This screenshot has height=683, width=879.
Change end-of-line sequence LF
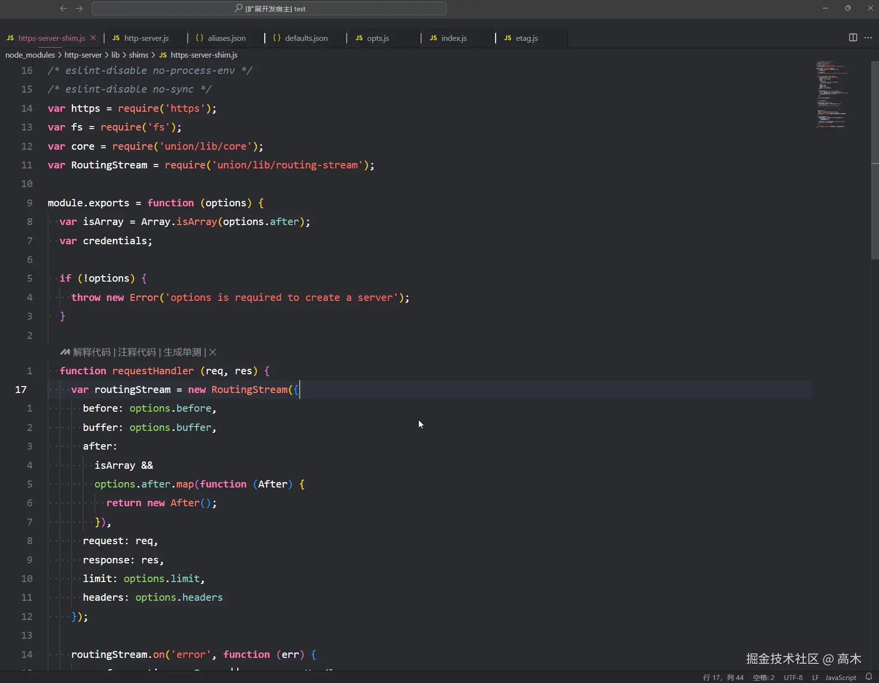pyautogui.click(x=815, y=678)
